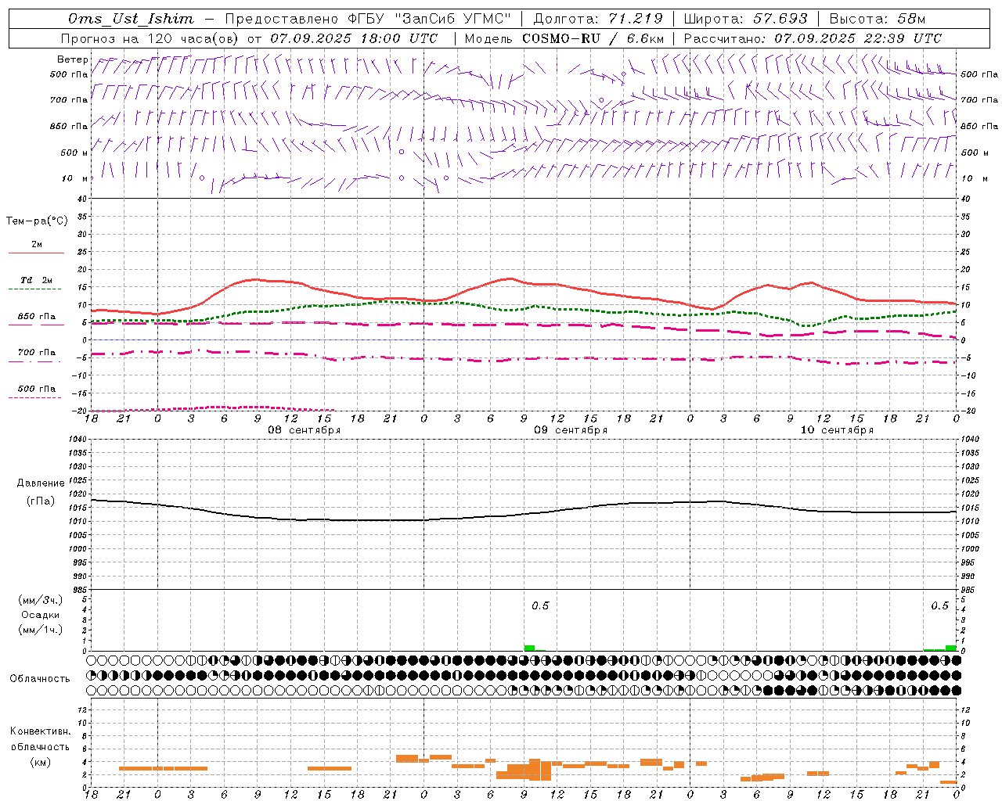This screenshot has width=1002, height=801.
Task: Click the (км) unit under convective cloud label
Action: 41,762
